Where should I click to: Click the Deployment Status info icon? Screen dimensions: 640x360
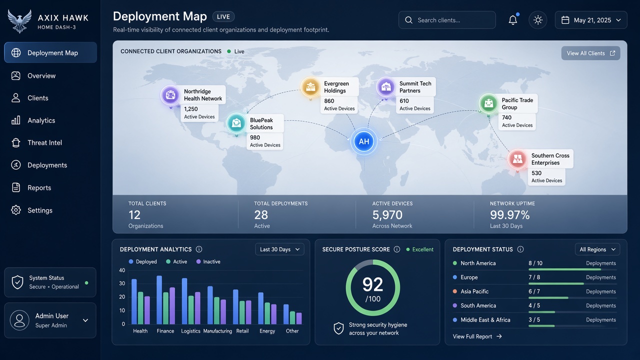coord(520,249)
